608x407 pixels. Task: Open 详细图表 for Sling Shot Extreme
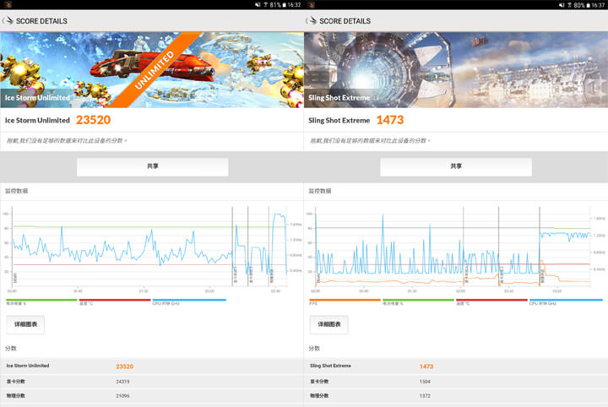click(328, 324)
